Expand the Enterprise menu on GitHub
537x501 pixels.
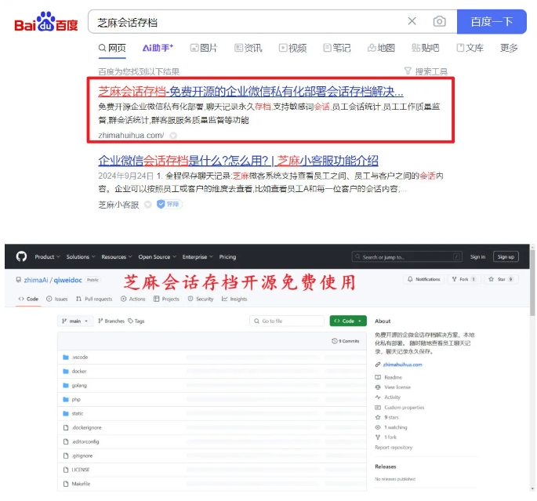tap(198, 257)
